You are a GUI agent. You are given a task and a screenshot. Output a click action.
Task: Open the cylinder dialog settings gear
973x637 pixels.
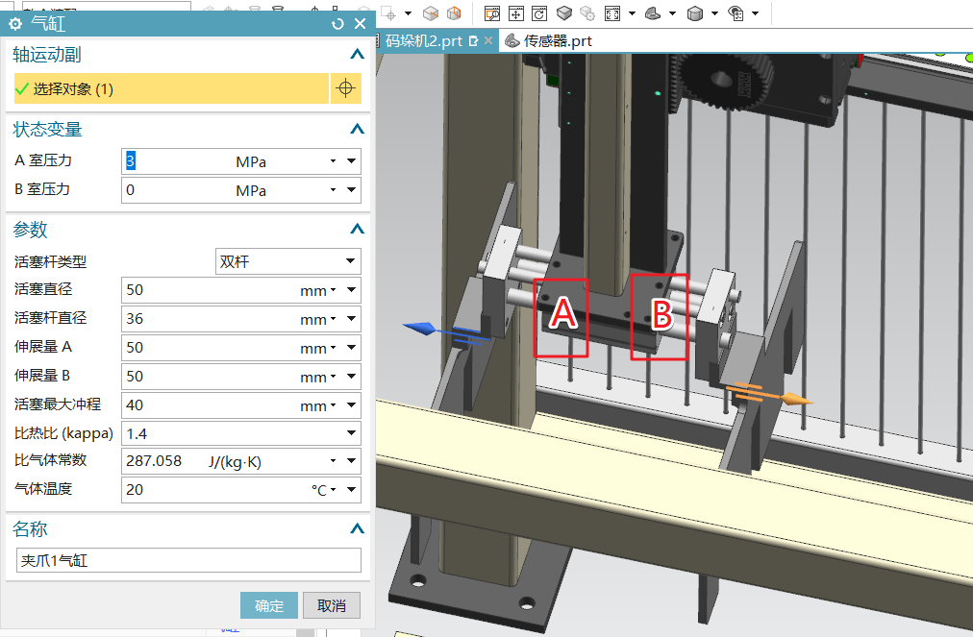(14, 24)
